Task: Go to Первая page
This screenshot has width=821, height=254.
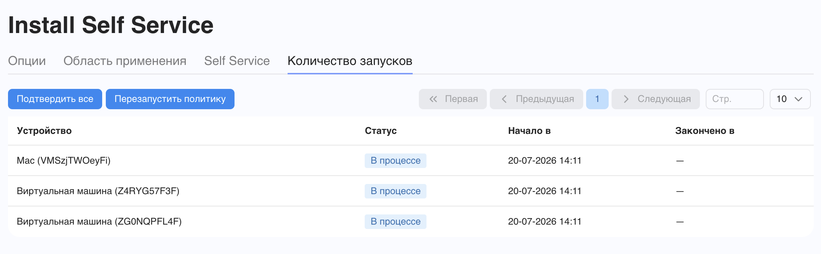Action: coord(453,99)
